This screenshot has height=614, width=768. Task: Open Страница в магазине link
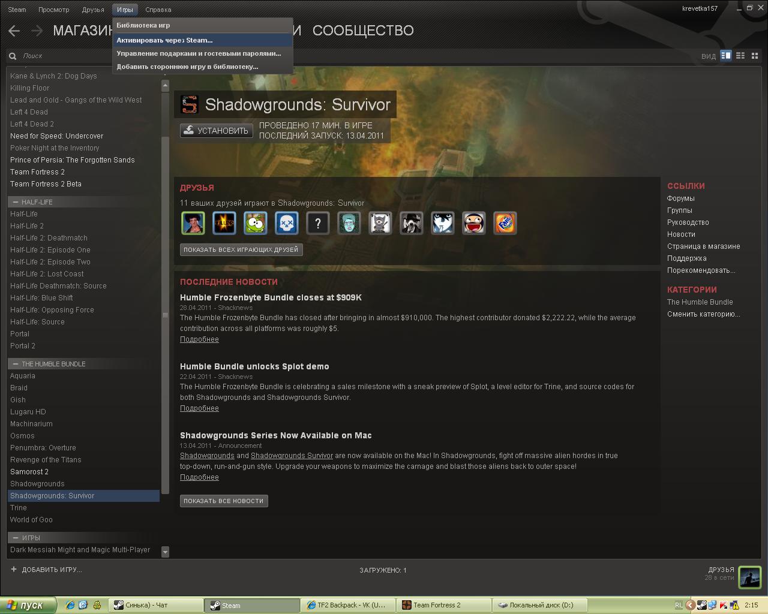(x=704, y=246)
